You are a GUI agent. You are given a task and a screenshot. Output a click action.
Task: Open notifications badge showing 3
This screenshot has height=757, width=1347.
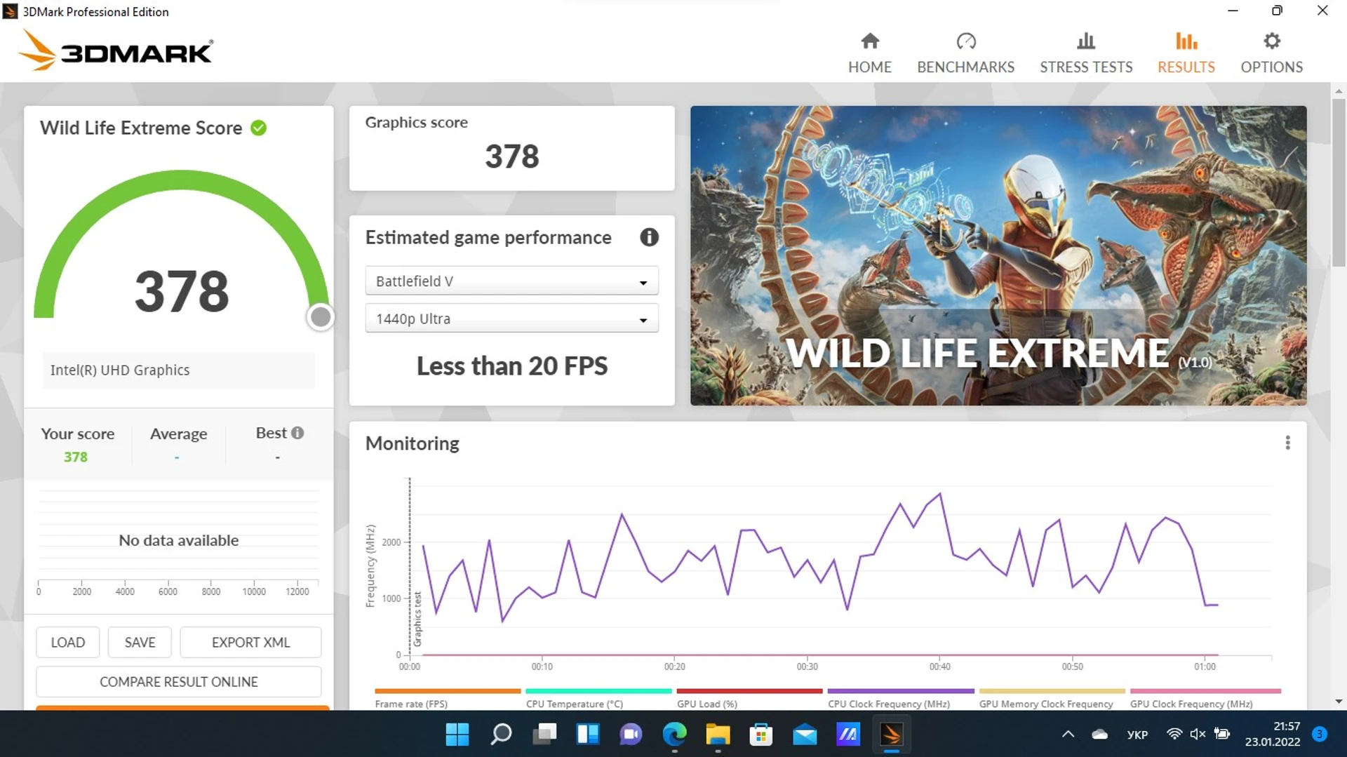[1320, 734]
